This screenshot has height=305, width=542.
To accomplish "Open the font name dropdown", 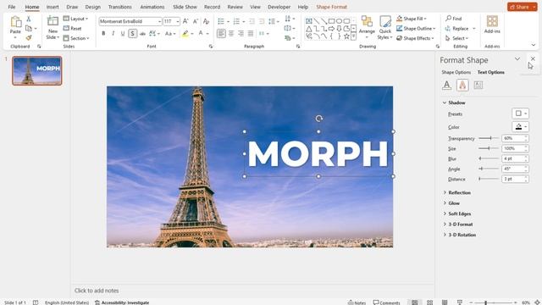I will (x=160, y=21).
